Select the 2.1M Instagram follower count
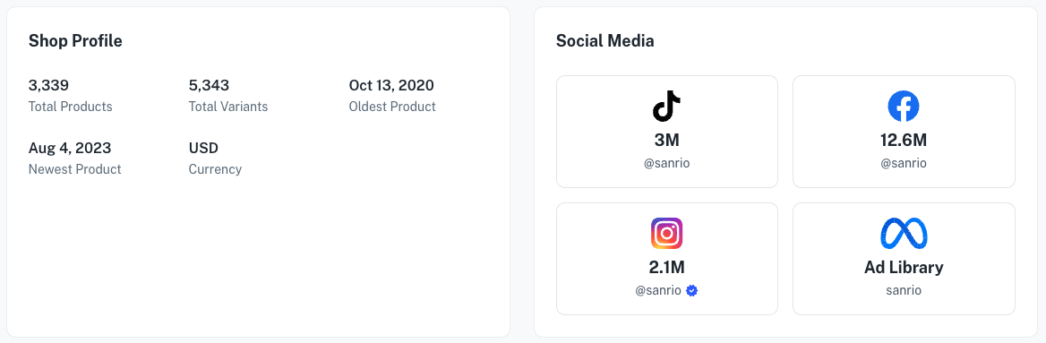 666,268
